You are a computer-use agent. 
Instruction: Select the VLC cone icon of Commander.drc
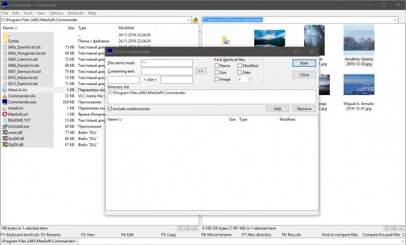[x=4, y=96]
